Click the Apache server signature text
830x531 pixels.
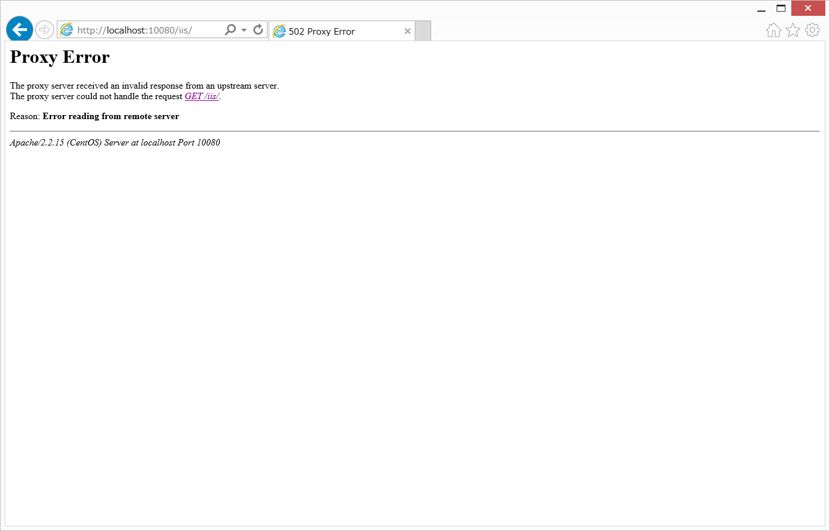(x=114, y=142)
